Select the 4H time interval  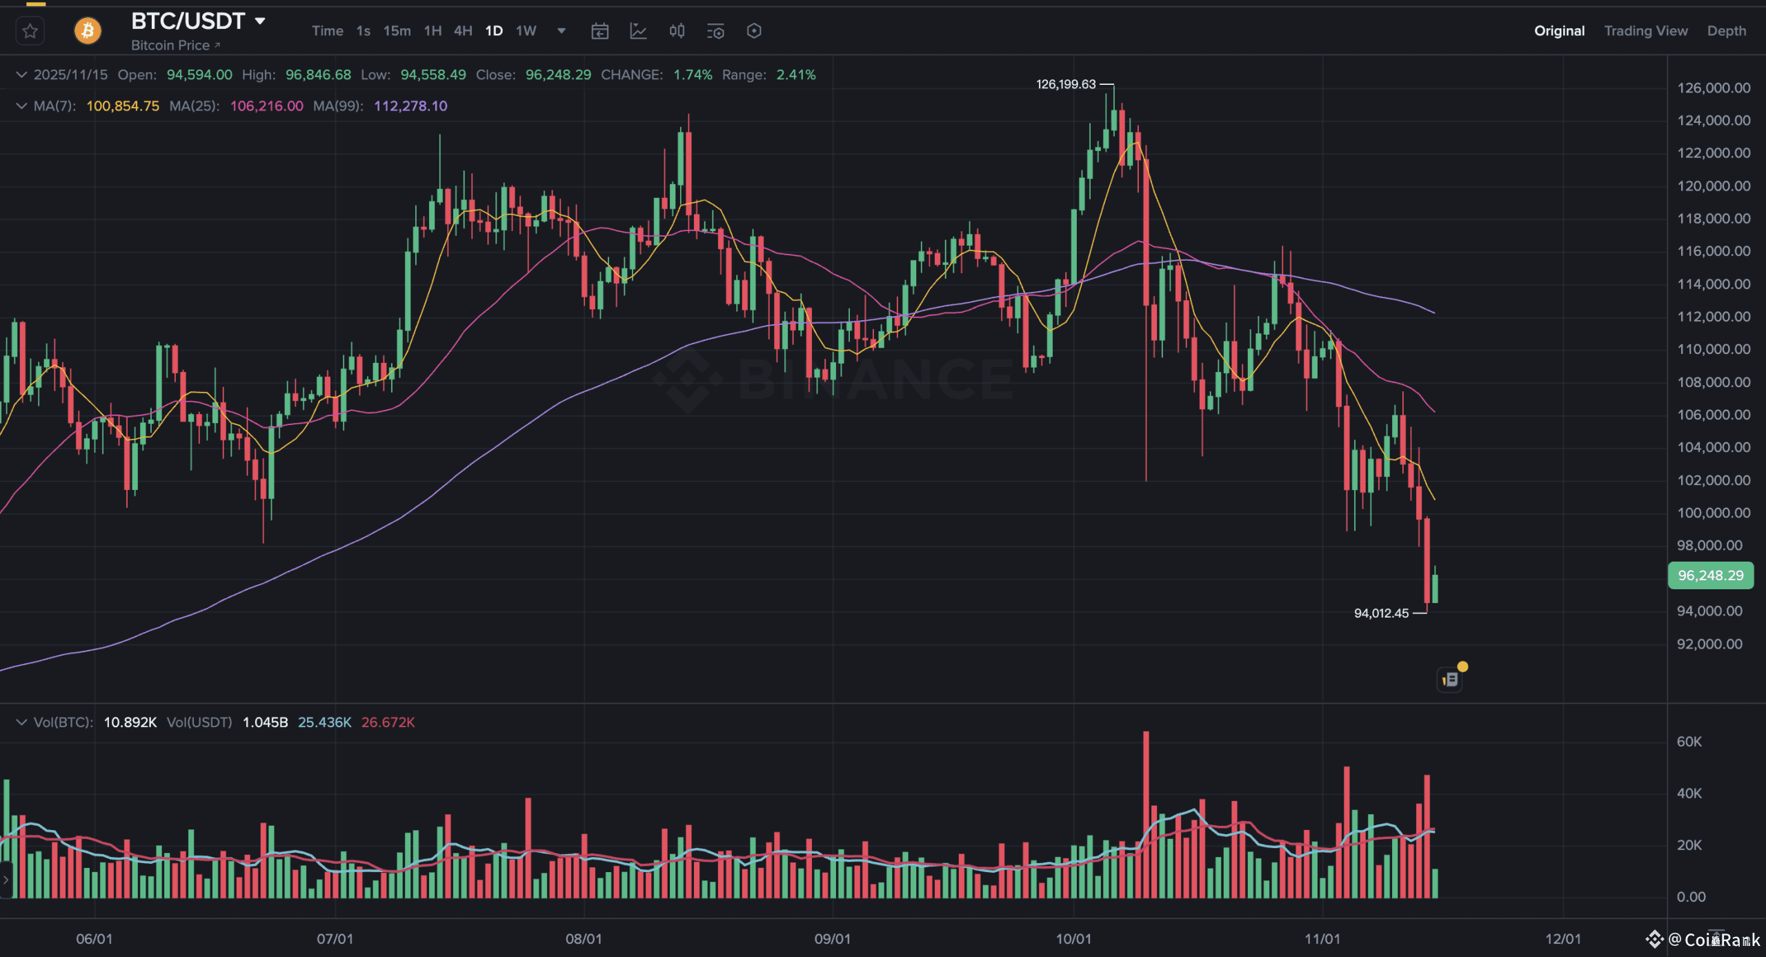click(x=463, y=31)
